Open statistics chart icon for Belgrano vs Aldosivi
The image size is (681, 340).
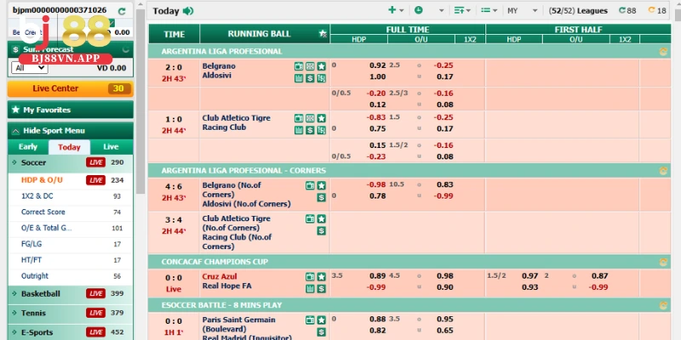[299, 78]
